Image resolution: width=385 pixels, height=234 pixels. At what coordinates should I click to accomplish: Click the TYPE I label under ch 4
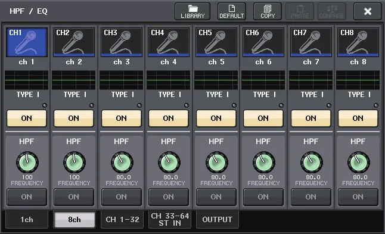(x=170, y=95)
